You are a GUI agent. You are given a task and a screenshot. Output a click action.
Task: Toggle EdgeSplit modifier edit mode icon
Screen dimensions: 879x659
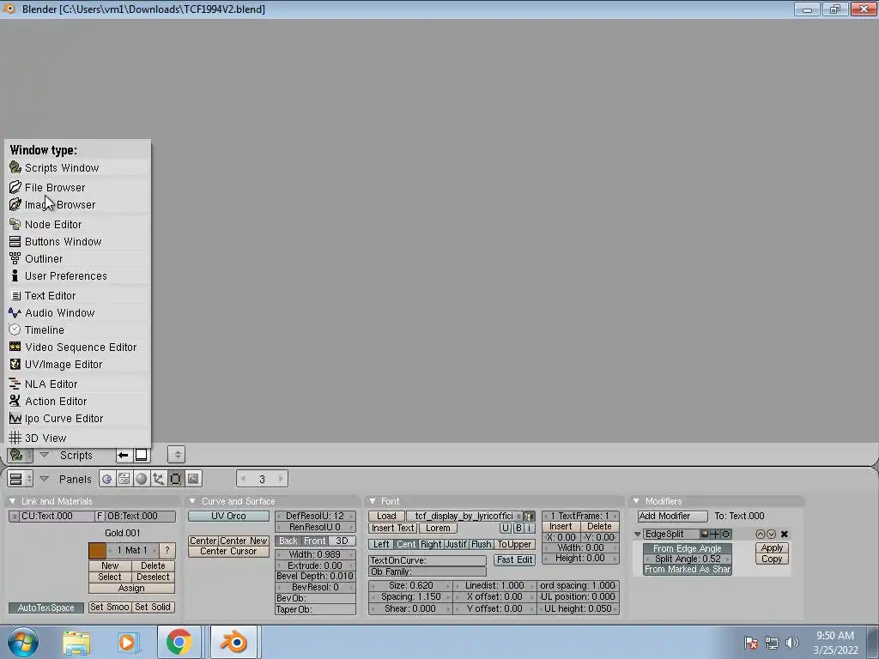(726, 534)
